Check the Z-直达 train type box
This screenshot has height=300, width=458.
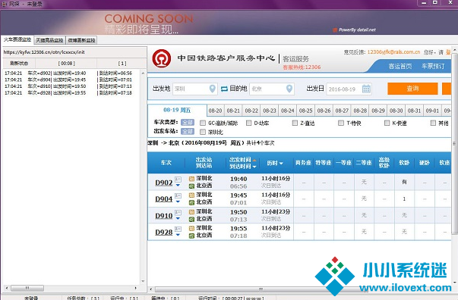tap(295, 123)
